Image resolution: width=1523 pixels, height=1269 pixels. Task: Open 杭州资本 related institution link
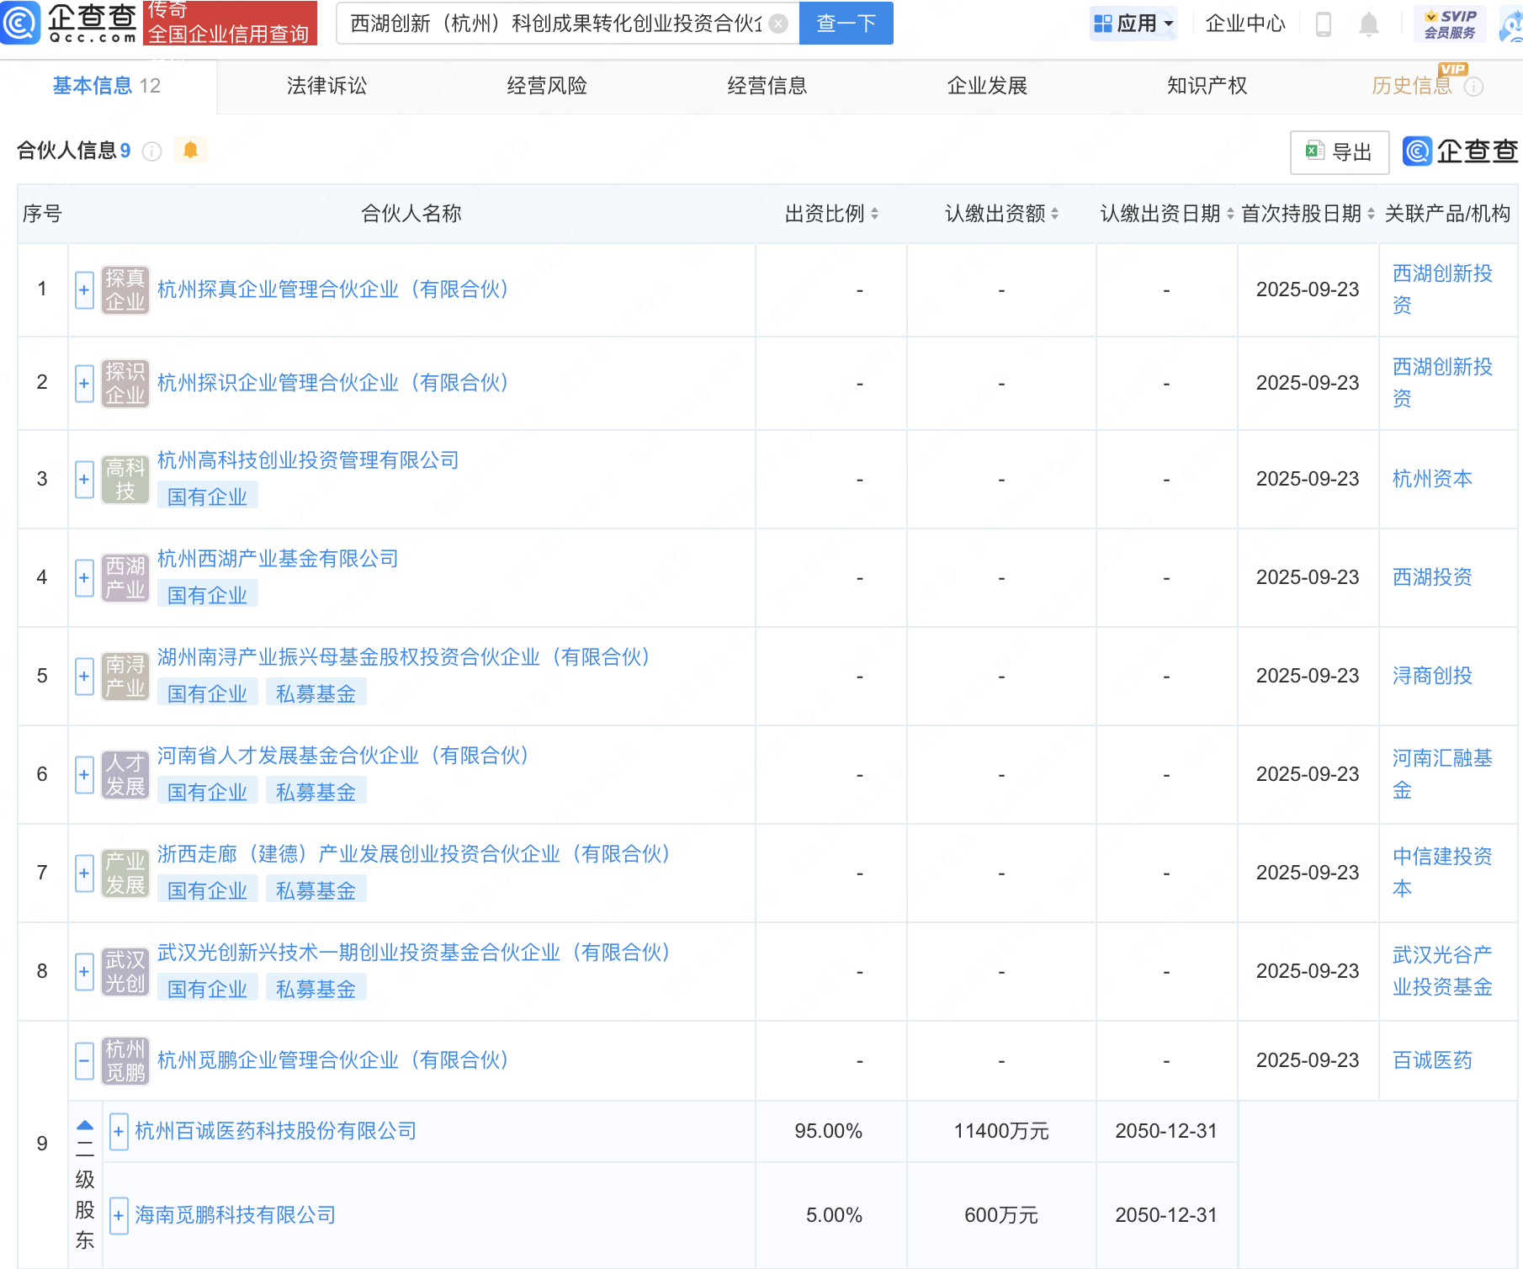coord(1432,479)
